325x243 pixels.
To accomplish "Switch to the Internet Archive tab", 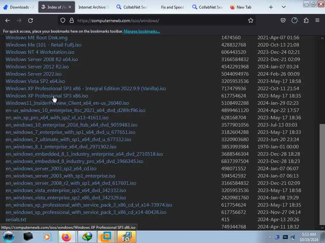I will pyautogui.click(x=94, y=7).
